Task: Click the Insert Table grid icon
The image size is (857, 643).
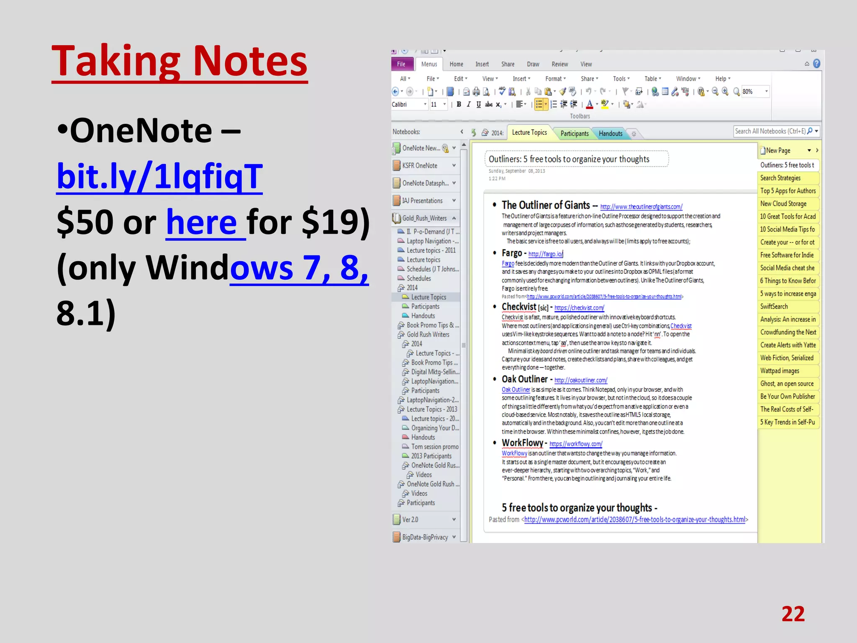Action: [665, 91]
